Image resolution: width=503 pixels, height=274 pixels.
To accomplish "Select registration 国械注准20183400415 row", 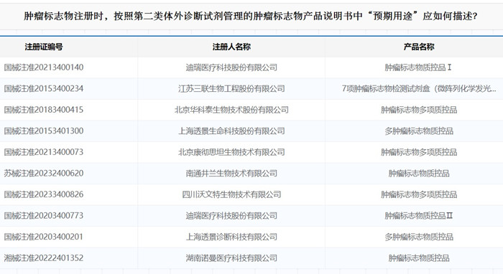I will click(x=251, y=110).
